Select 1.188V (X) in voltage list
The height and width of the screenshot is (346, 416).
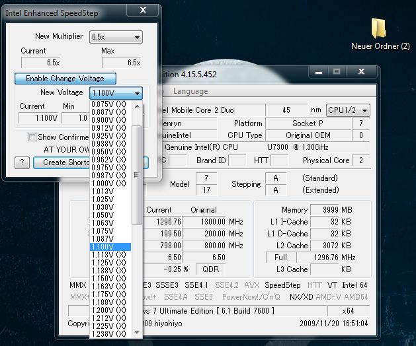click(110, 302)
